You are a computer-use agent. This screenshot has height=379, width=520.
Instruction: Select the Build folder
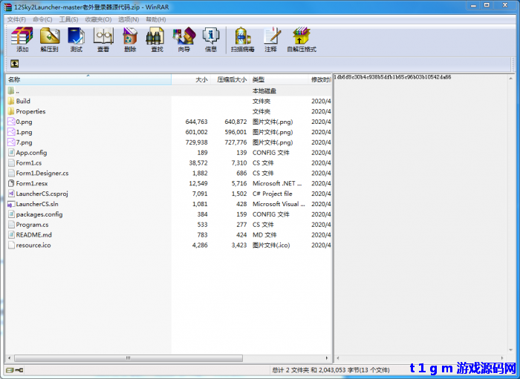point(23,101)
